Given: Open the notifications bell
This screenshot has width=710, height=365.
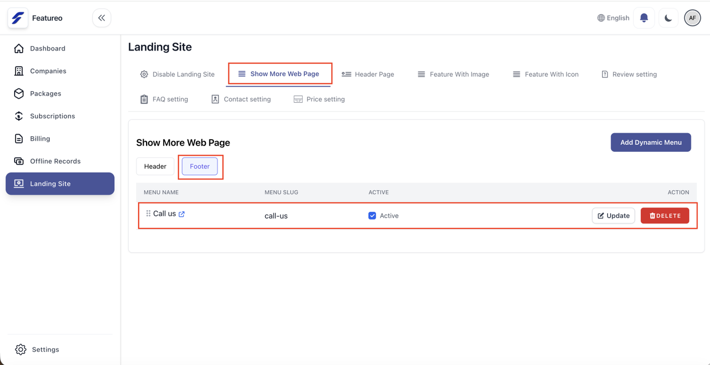Looking at the screenshot, I should [644, 18].
